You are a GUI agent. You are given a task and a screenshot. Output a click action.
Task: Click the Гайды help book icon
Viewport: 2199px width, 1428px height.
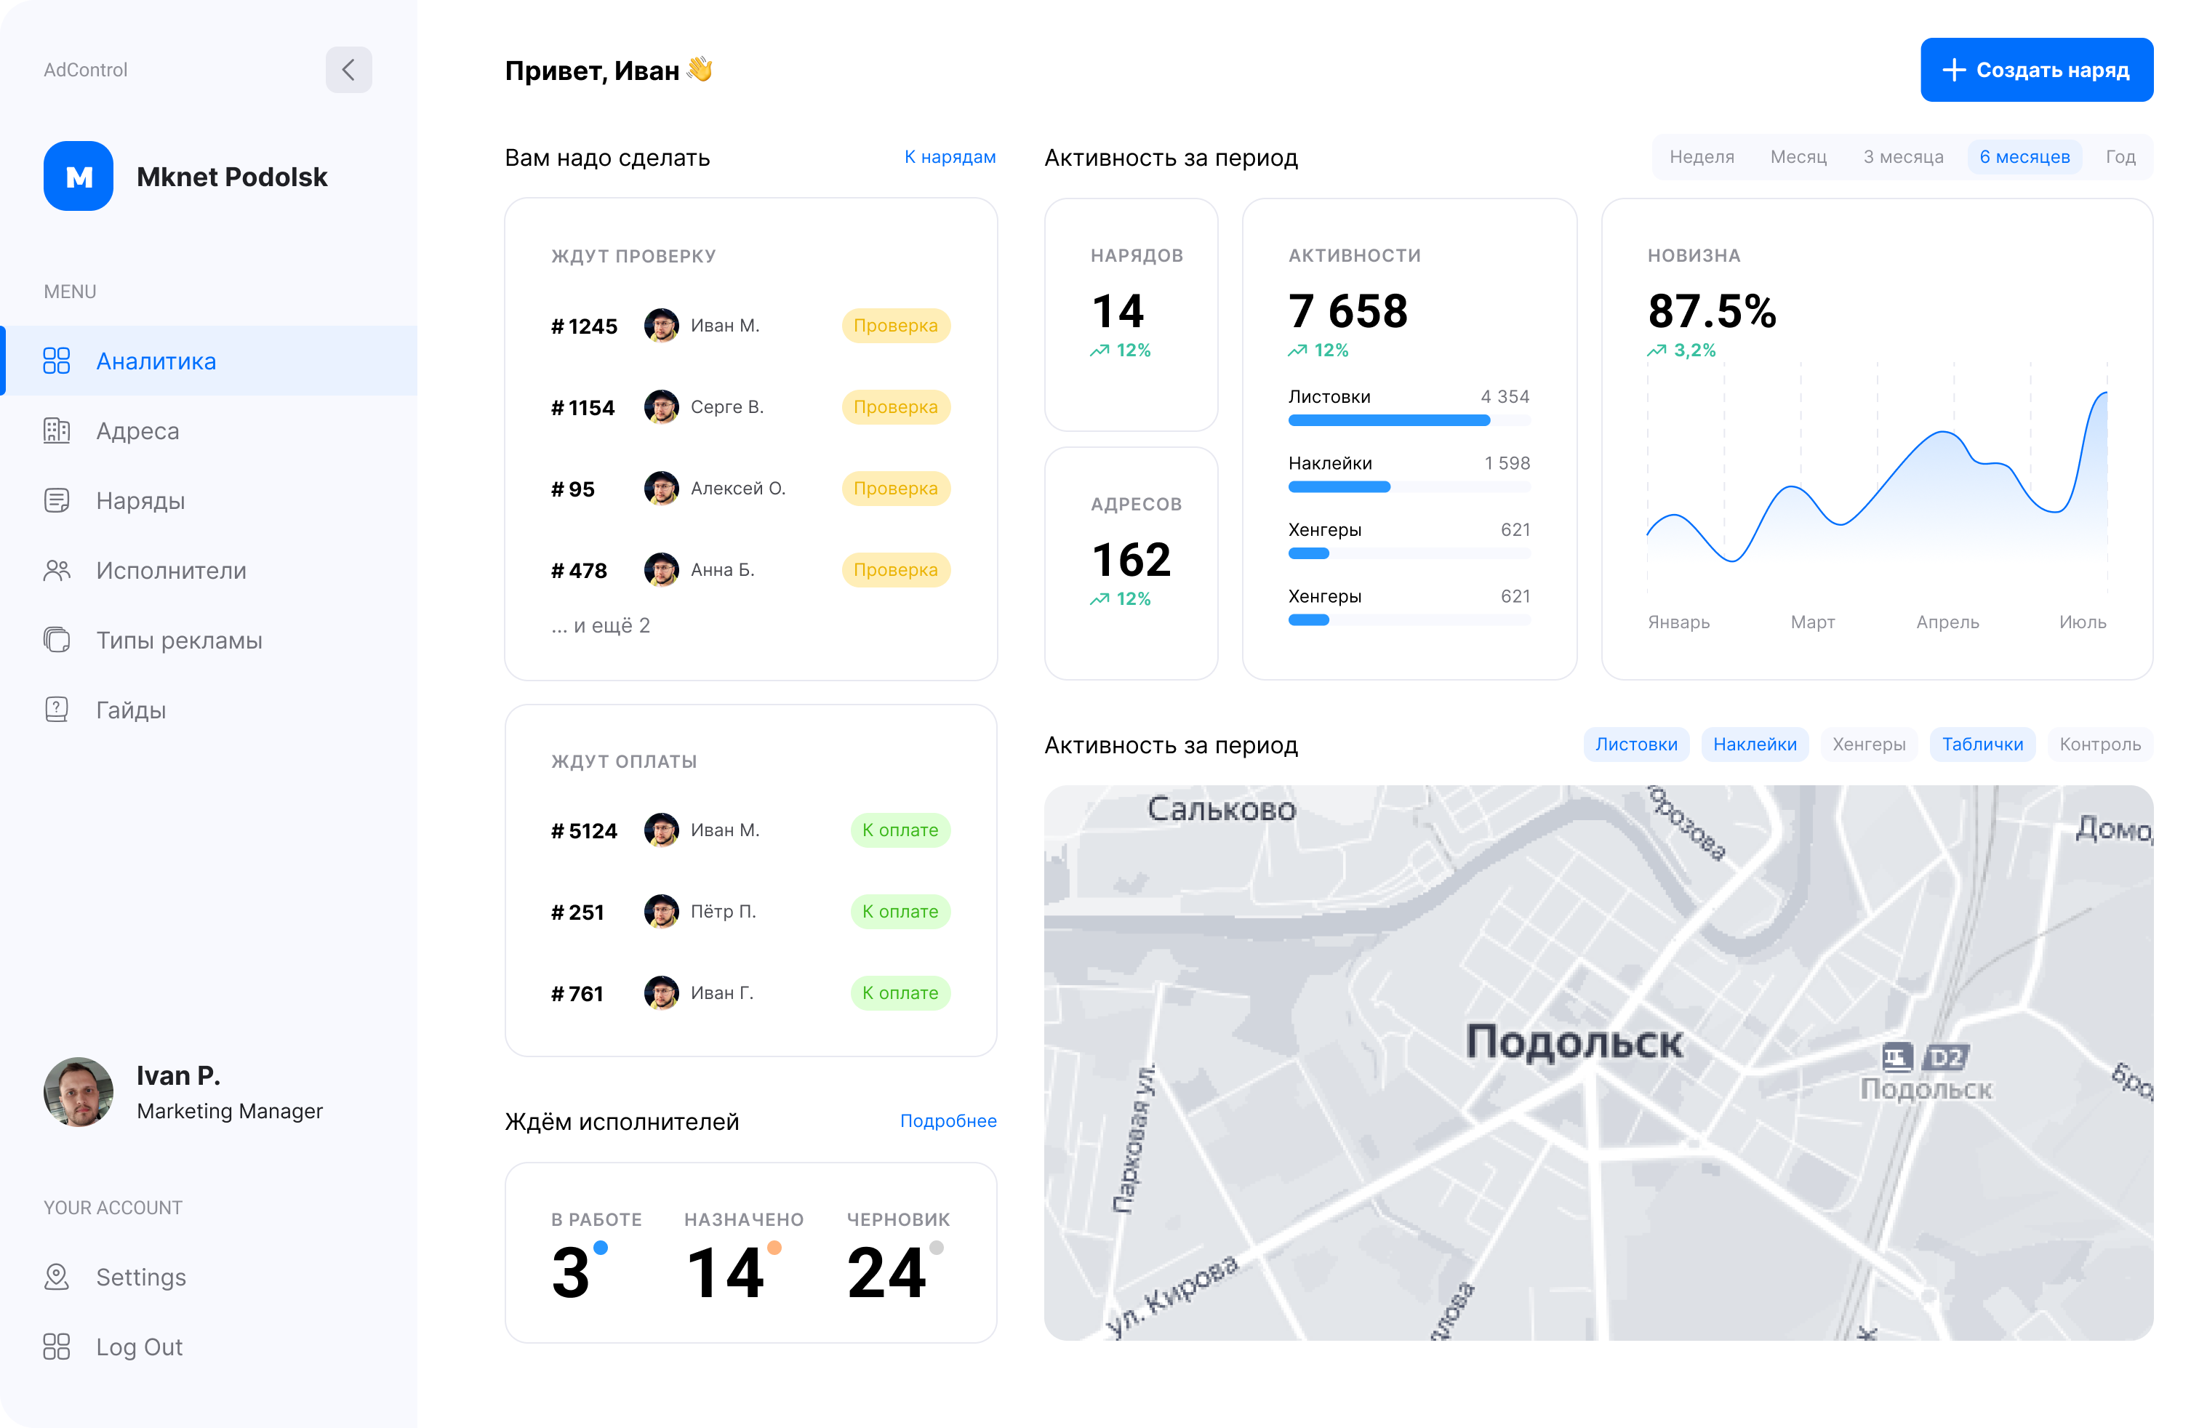(57, 710)
